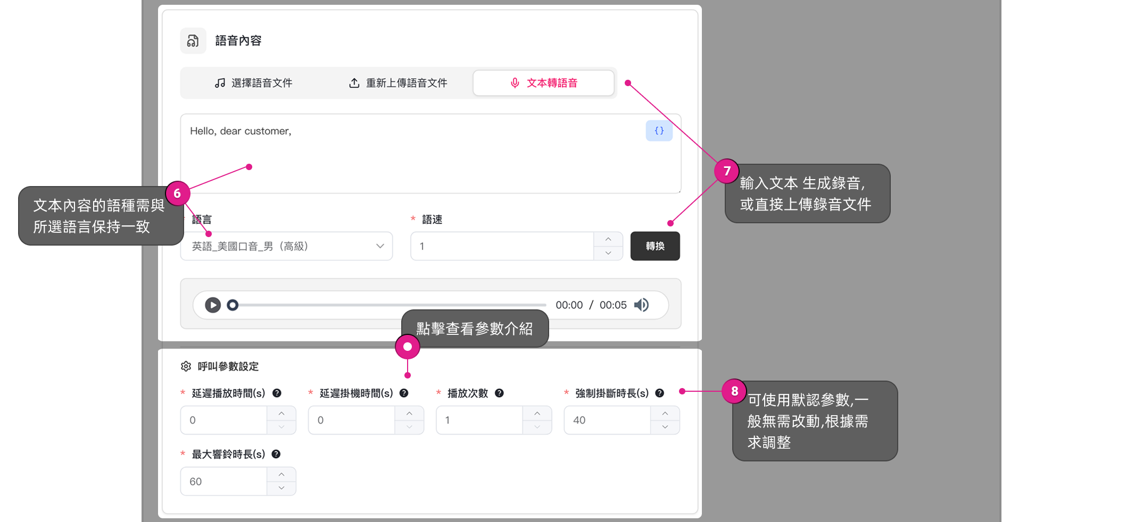This screenshot has height=522, width=1143.
Task: Decrease 最大響鈴時長 using down arrow
Action: pos(281,488)
